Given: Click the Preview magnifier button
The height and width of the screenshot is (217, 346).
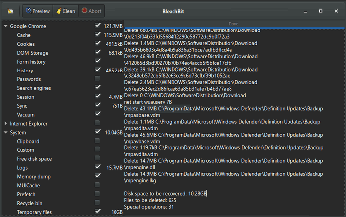Looking at the screenshot, I should 38,11.
